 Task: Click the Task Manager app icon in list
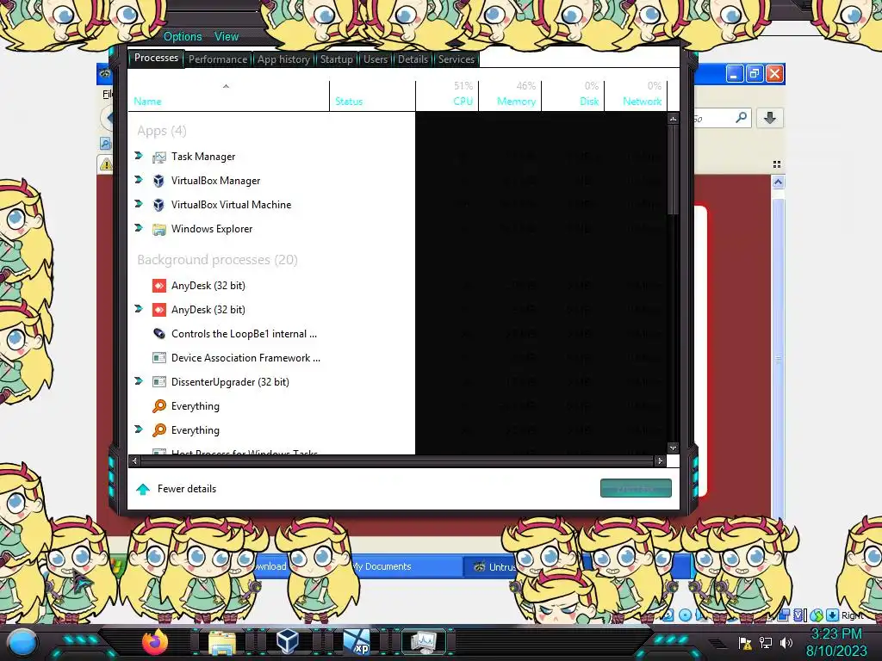159,157
